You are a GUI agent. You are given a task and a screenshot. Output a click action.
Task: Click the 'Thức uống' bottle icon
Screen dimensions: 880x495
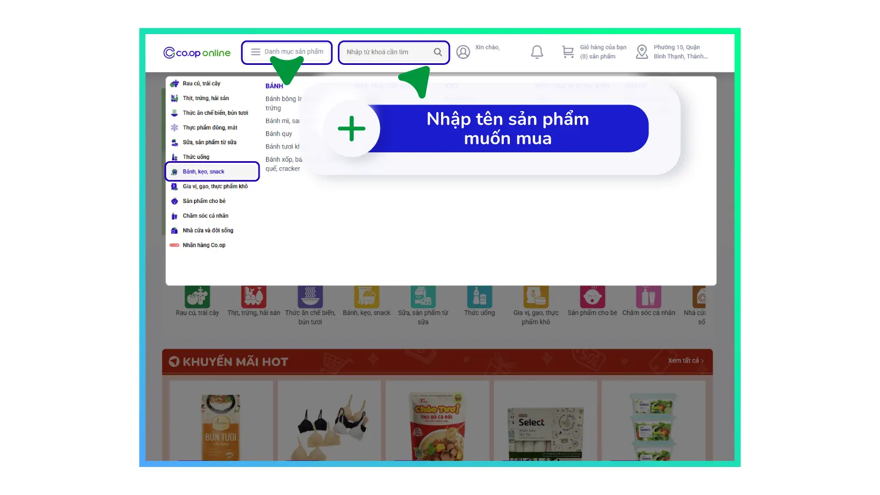[x=479, y=296]
